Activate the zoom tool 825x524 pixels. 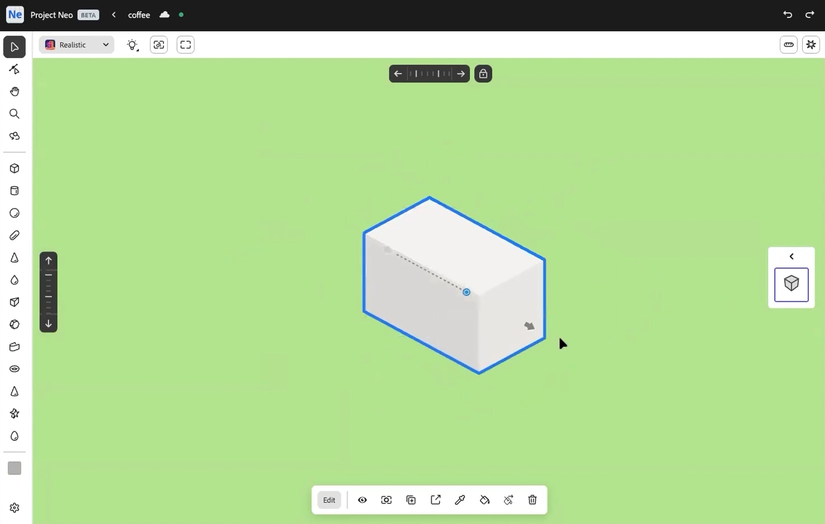click(14, 114)
